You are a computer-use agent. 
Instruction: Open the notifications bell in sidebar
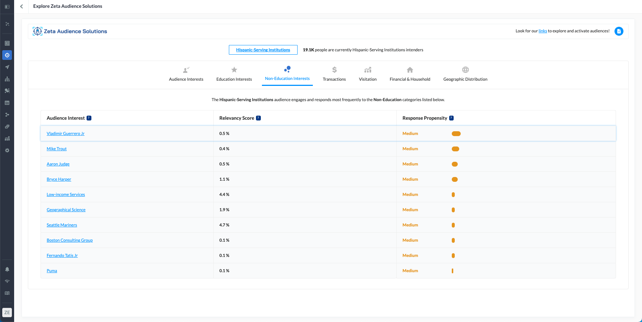click(7, 269)
